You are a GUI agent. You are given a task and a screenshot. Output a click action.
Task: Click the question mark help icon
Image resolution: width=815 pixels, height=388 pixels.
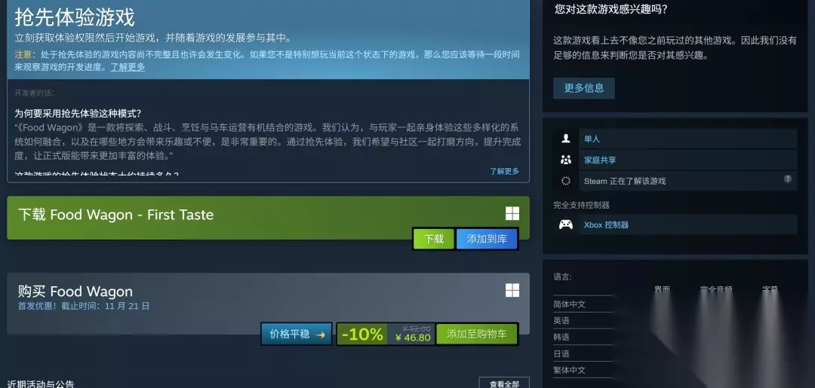coord(787,179)
